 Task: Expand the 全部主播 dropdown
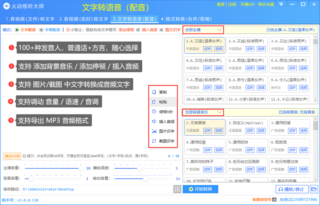click(203, 30)
